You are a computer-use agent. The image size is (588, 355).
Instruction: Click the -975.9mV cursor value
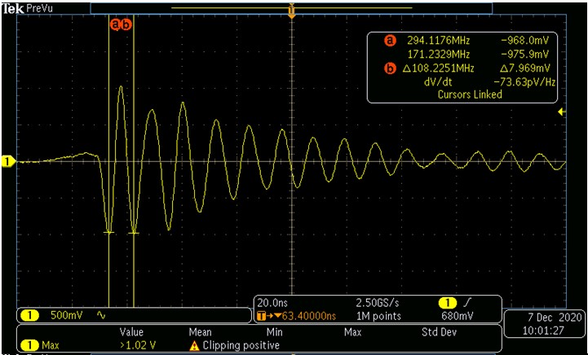coord(524,55)
